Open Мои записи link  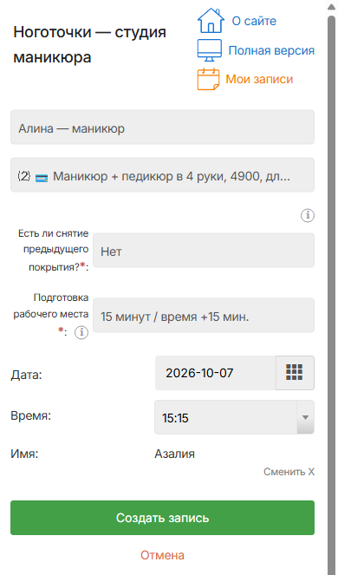[259, 79]
